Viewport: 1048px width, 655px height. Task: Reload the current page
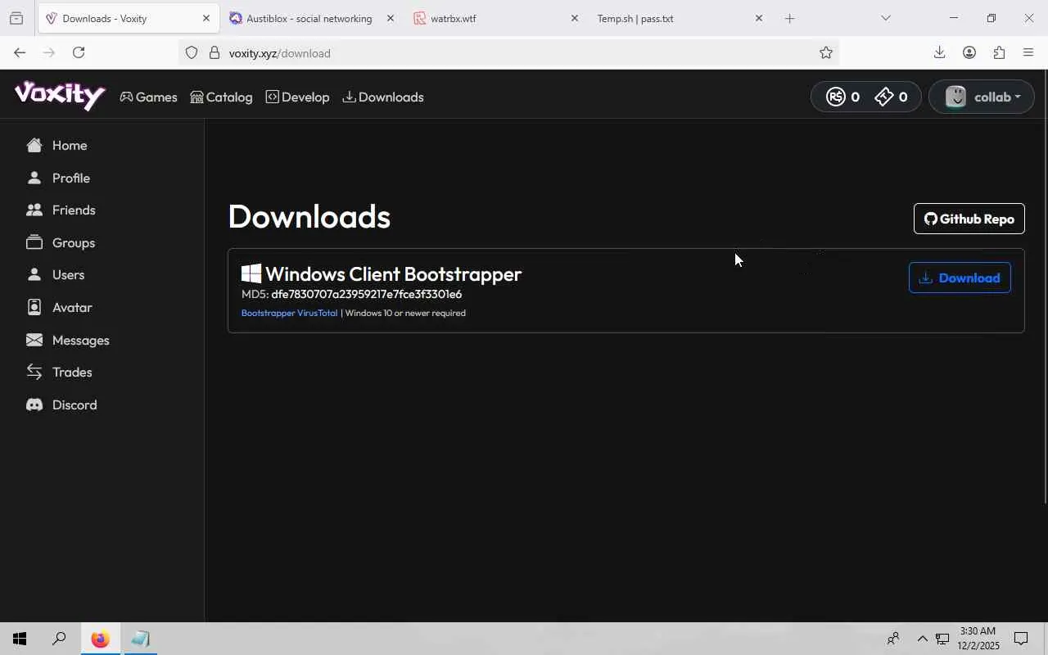pyautogui.click(x=79, y=53)
